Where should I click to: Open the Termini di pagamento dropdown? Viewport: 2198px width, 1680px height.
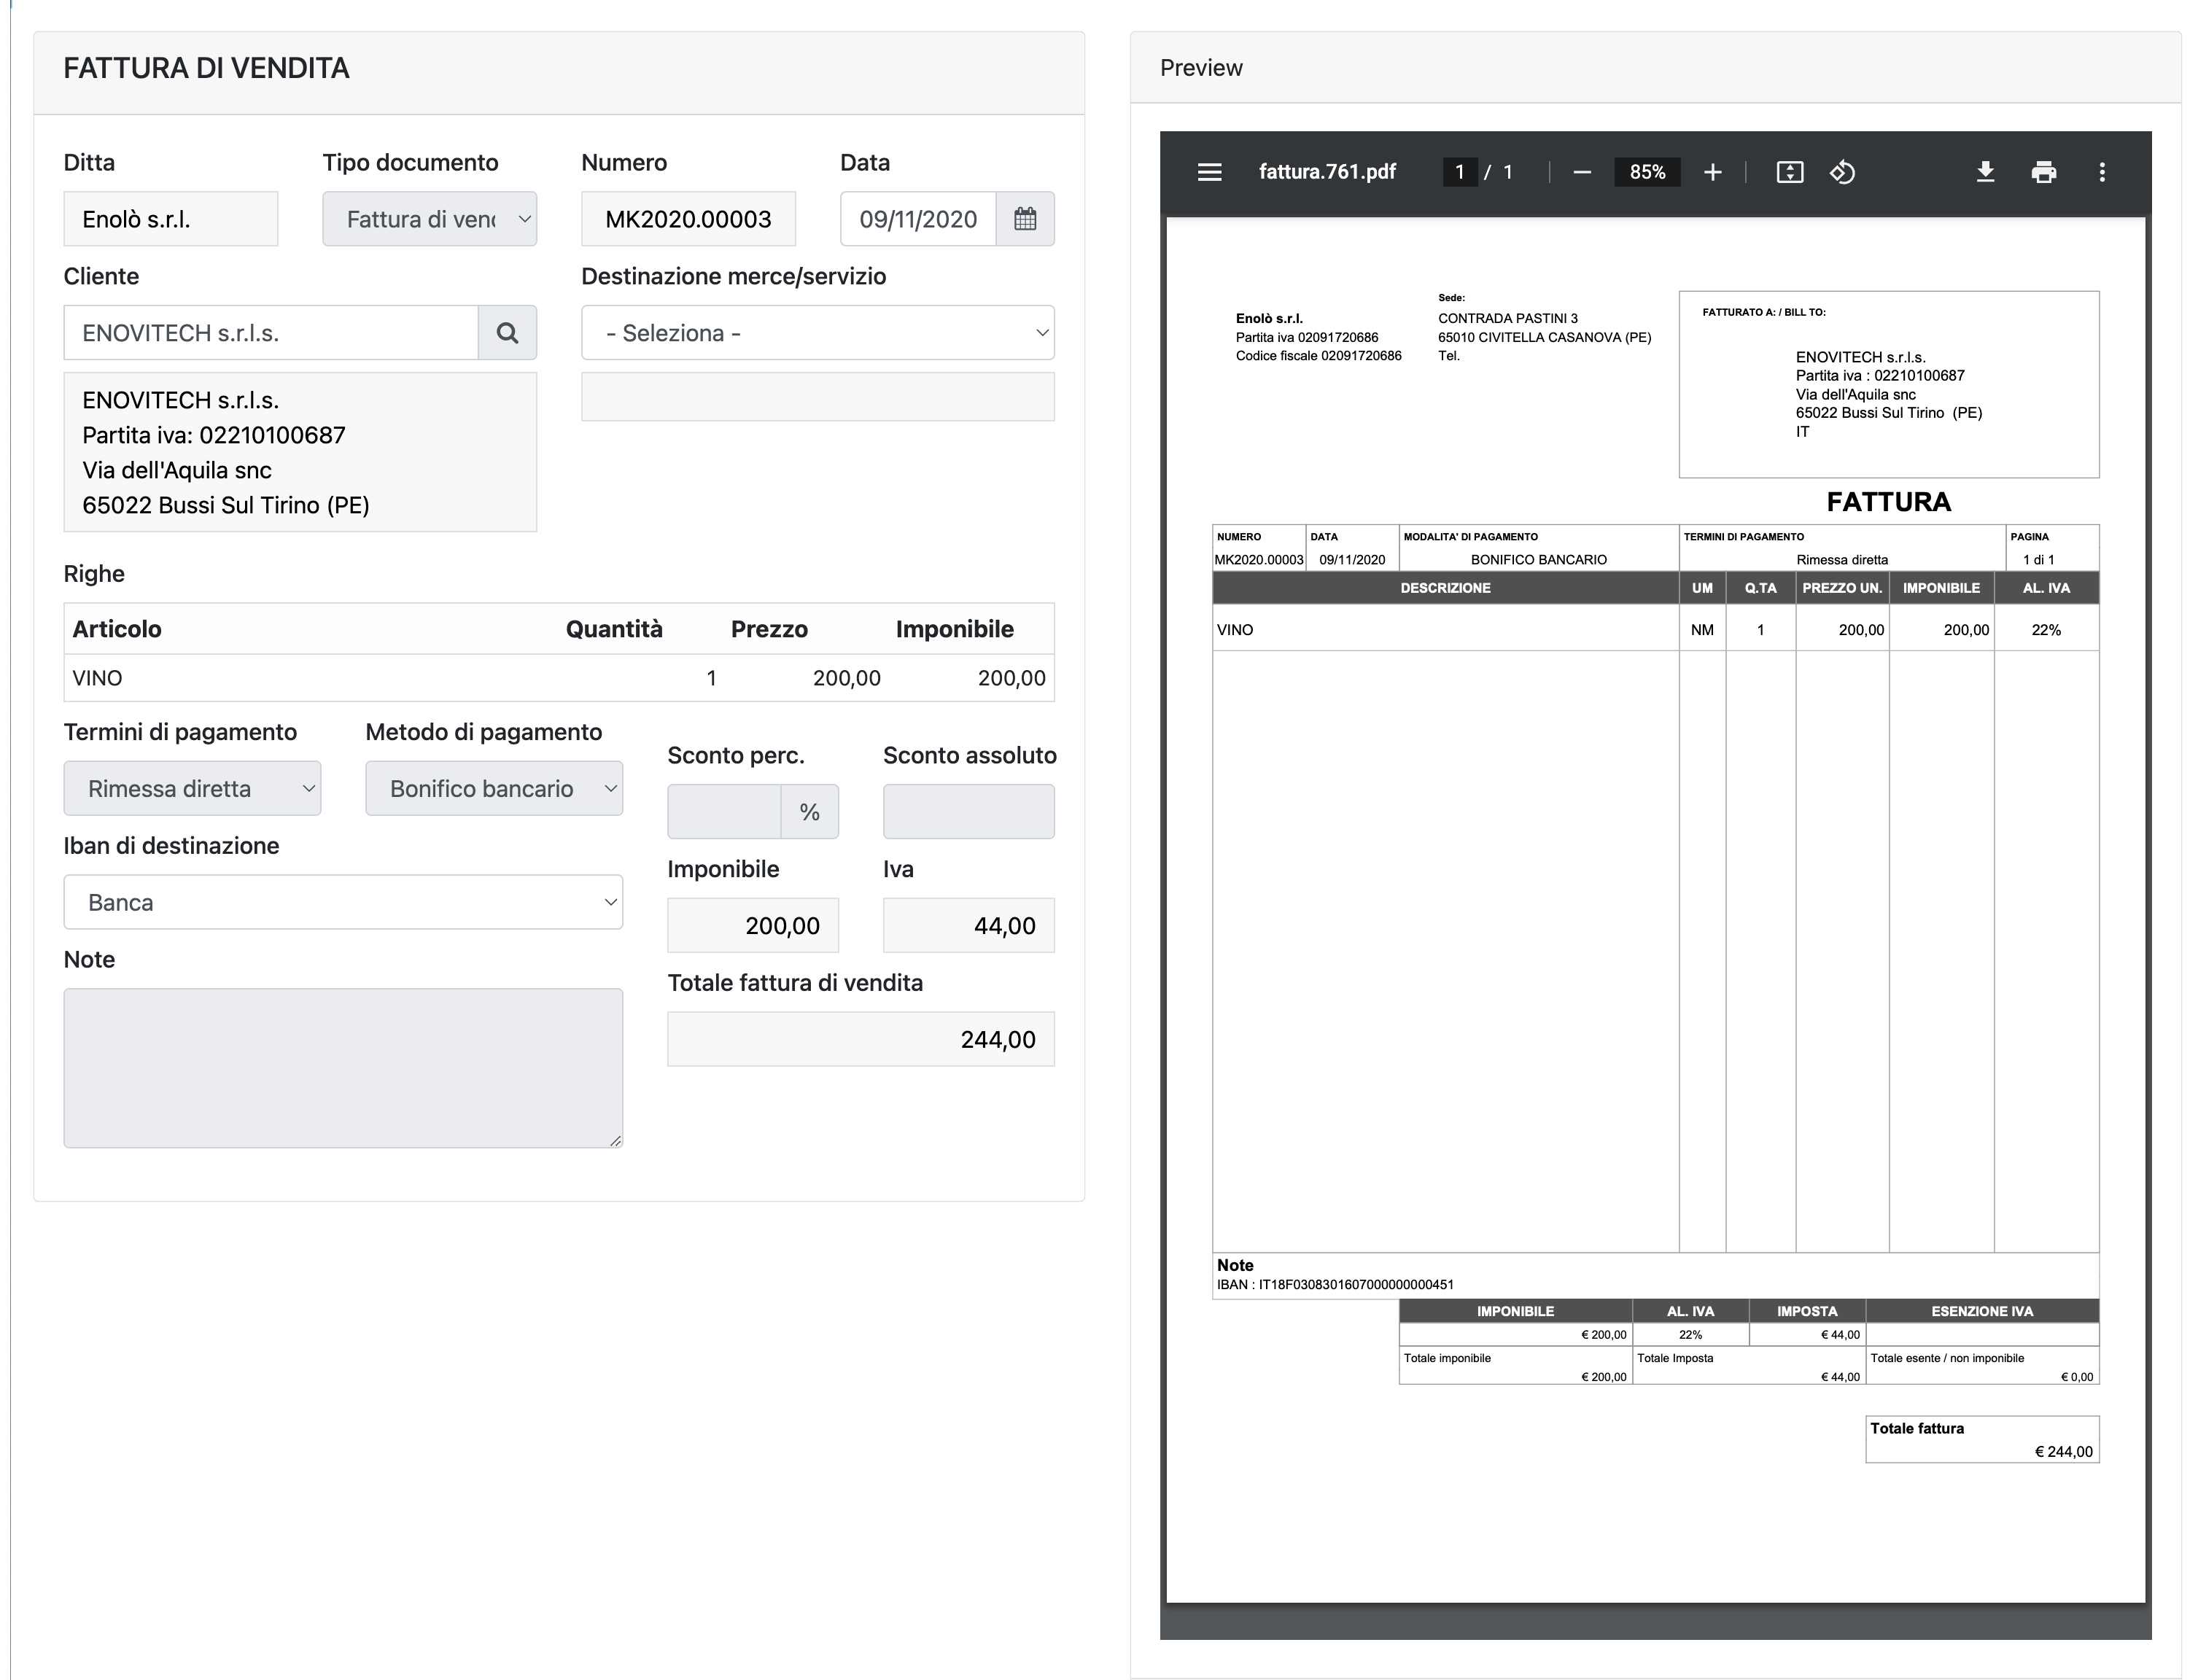click(x=192, y=789)
